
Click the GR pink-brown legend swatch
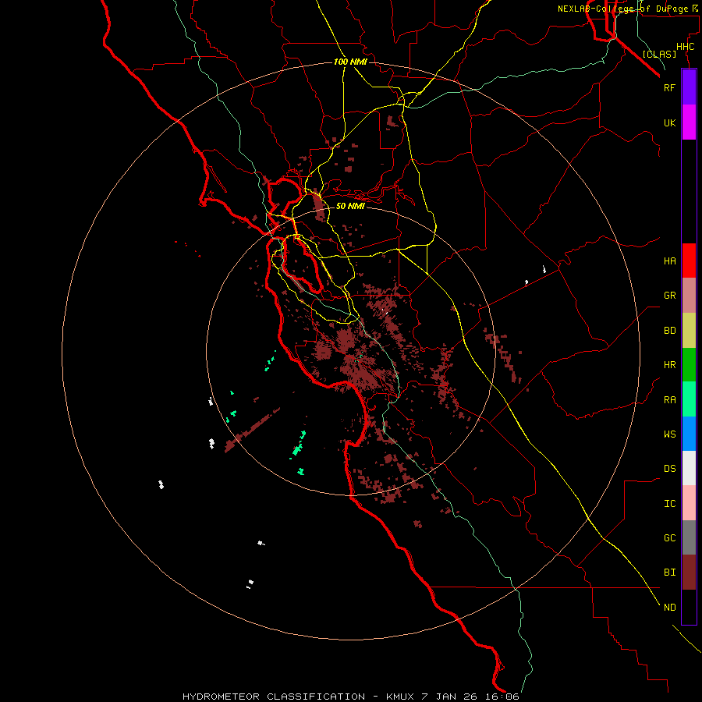coord(689,296)
